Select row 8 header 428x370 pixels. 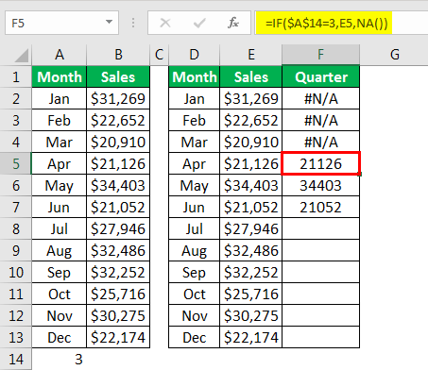[16, 228]
